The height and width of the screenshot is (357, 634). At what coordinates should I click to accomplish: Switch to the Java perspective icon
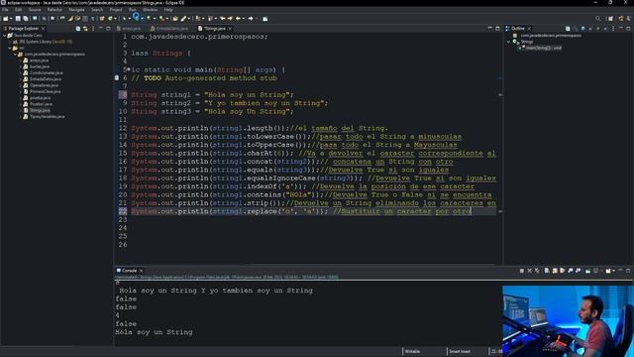coord(621,18)
